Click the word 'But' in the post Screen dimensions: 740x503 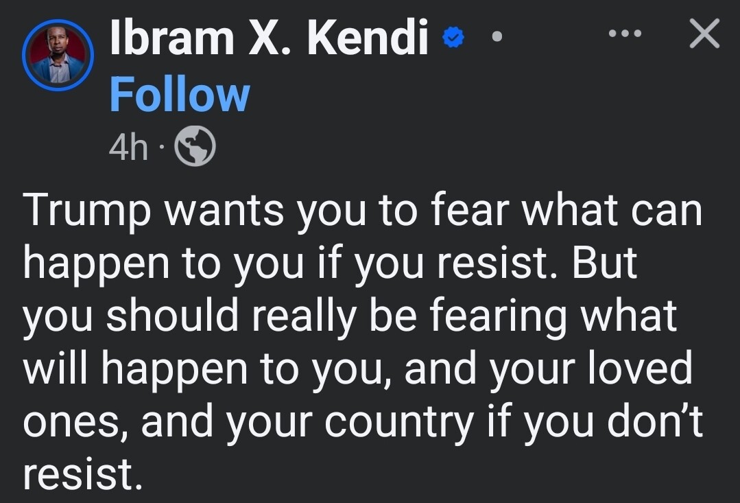click(x=606, y=262)
